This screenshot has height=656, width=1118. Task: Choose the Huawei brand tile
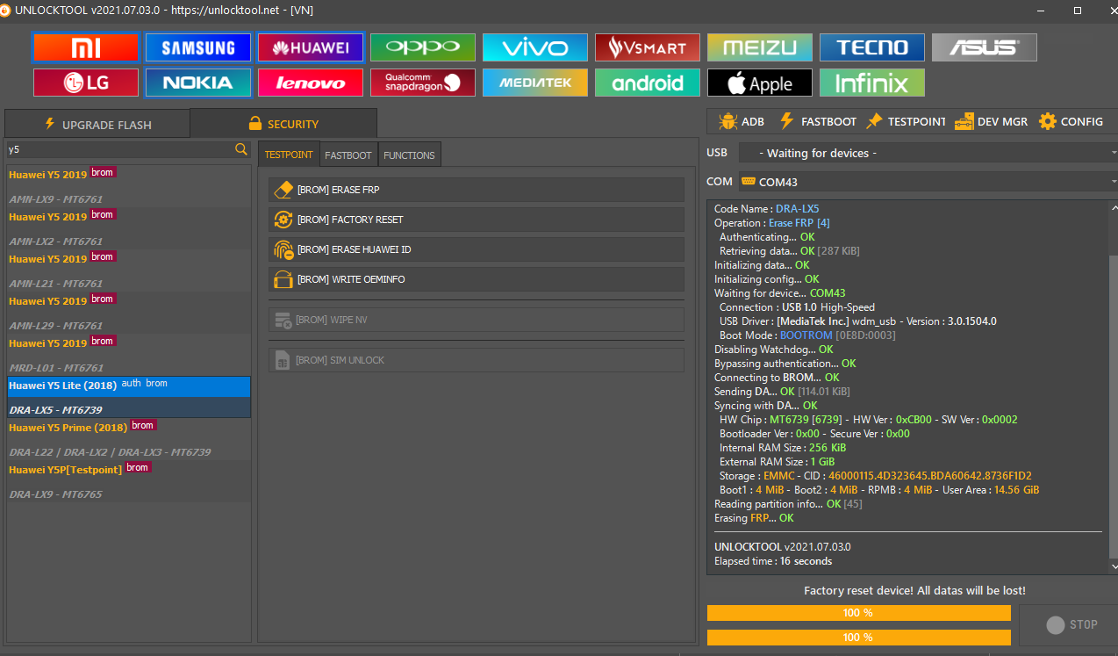[311, 47]
